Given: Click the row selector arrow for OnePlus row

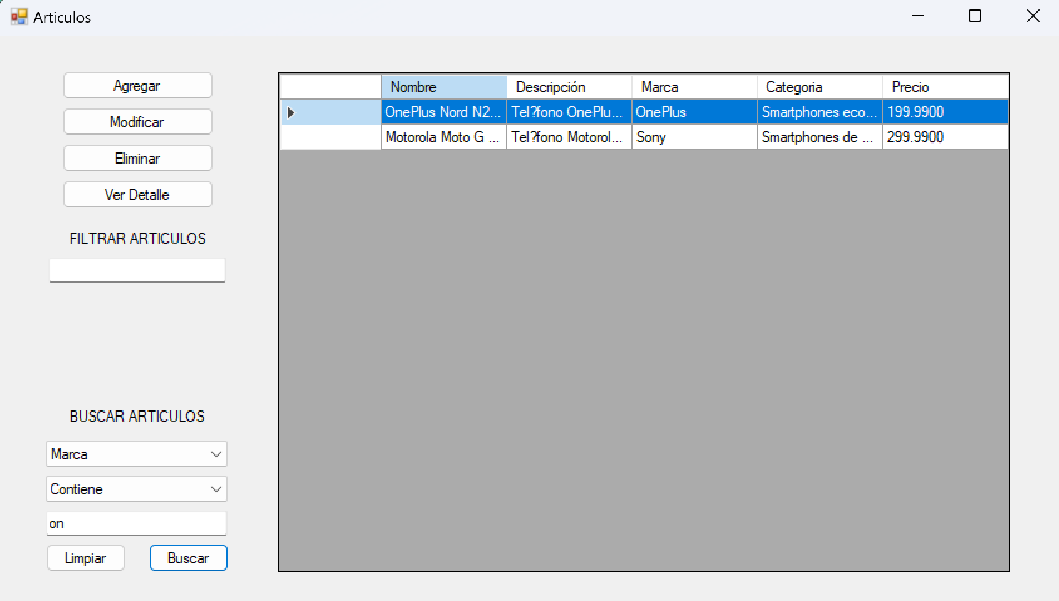Looking at the screenshot, I should pos(291,113).
